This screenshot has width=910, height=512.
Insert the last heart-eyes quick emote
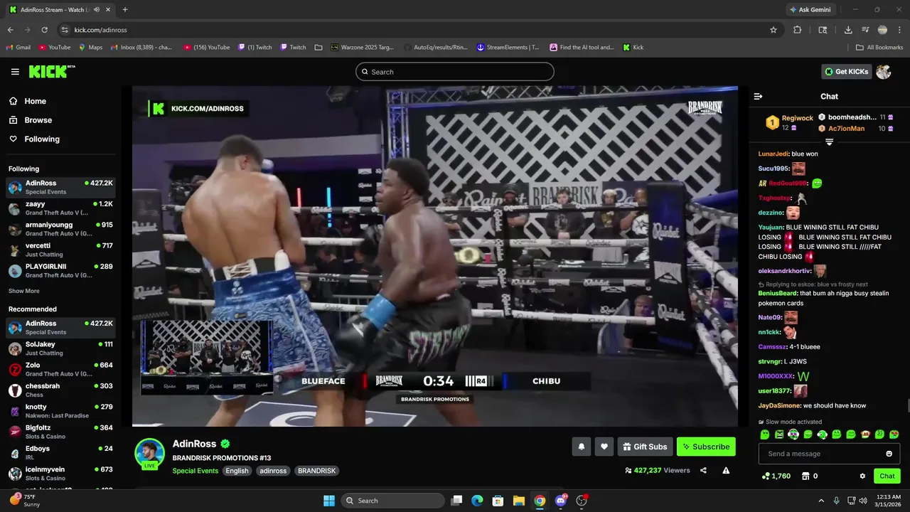click(894, 434)
